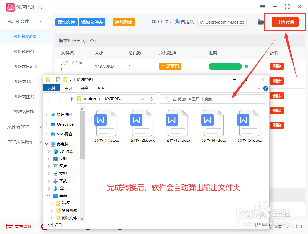Click the new folder icon in Explorer title bar
The image size is (308, 234).
click(65, 80)
